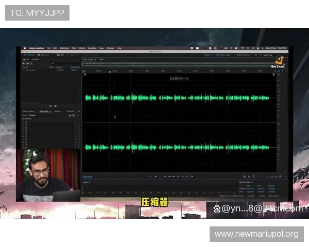
Task: Open the Multitrack menu
Action: click(x=63, y=48)
